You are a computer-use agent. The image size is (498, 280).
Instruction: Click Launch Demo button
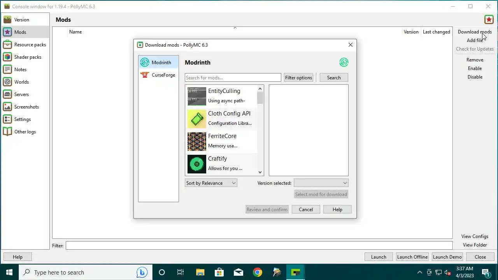(x=447, y=257)
